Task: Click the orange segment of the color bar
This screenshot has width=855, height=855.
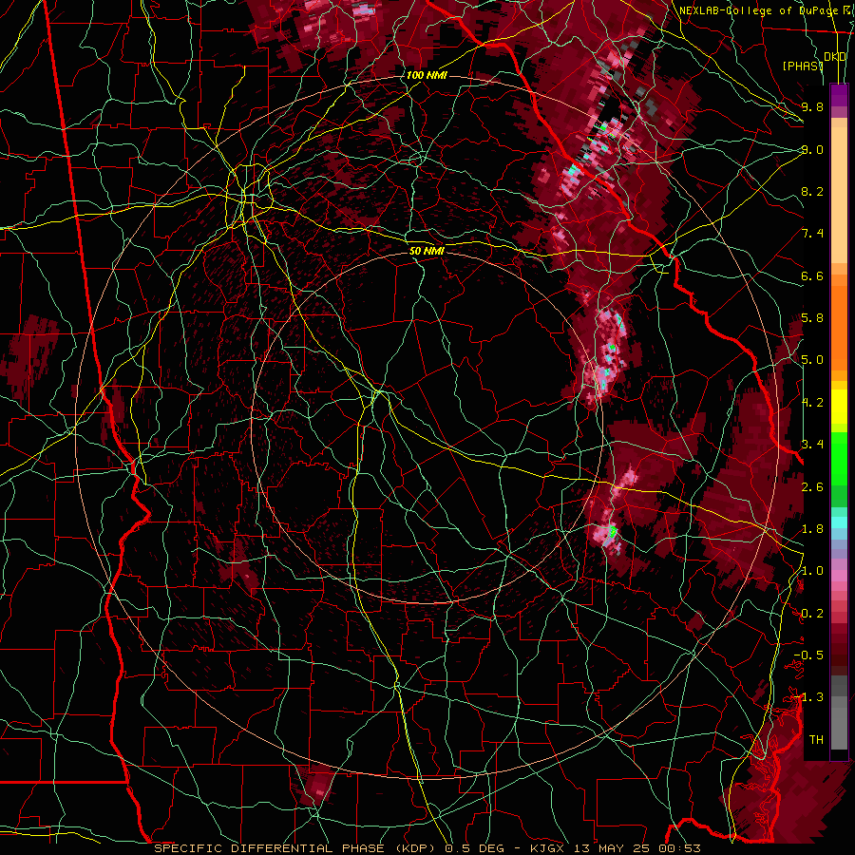Action: pyautogui.click(x=839, y=327)
